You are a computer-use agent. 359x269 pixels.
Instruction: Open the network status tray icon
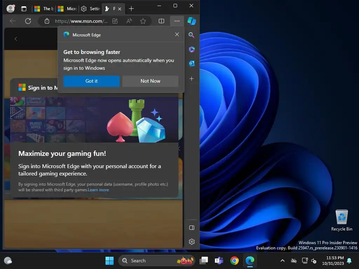(x=305, y=261)
